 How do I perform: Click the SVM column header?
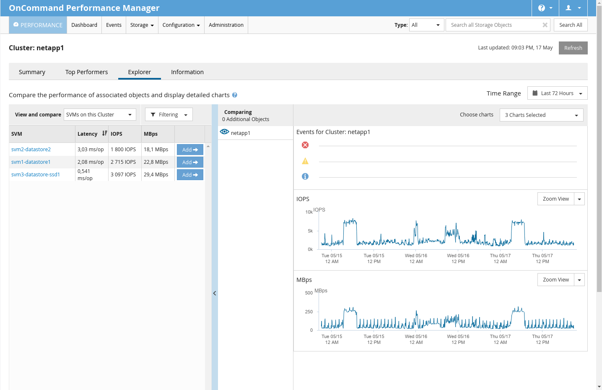(42, 134)
